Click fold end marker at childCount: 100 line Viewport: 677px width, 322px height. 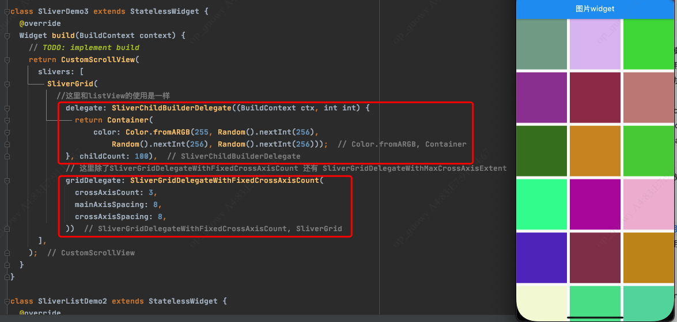point(6,156)
